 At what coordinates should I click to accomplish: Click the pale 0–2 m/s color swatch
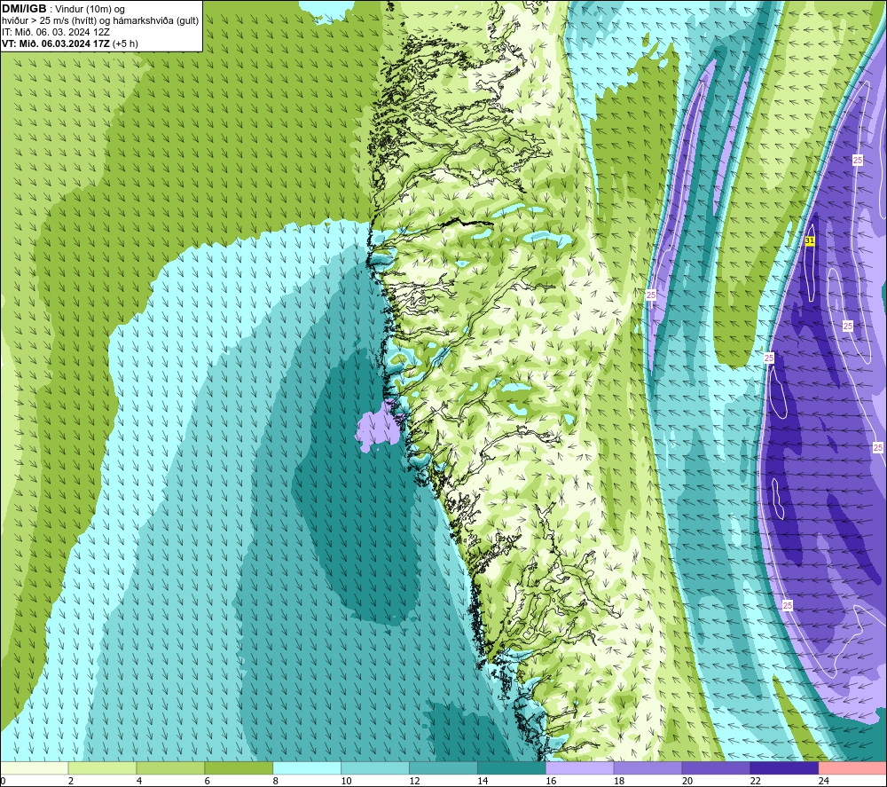tap(34, 768)
